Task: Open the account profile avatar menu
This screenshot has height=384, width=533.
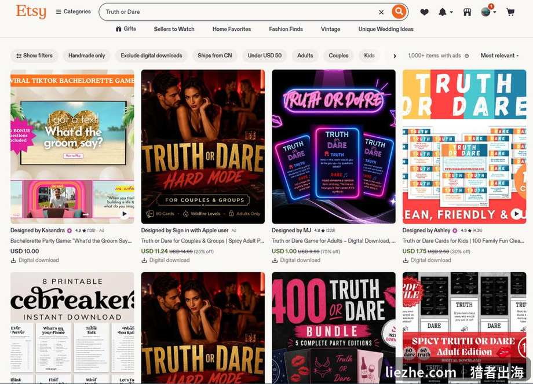Action: [488, 11]
